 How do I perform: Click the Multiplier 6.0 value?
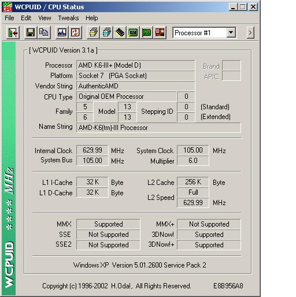[x=193, y=161]
